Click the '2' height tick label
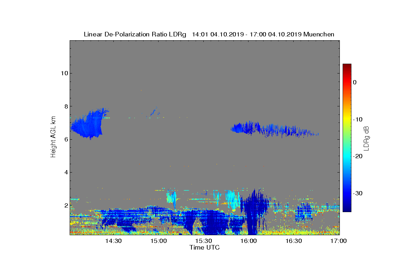The height and width of the screenshot is (280, 420). (x=66, y=205)
